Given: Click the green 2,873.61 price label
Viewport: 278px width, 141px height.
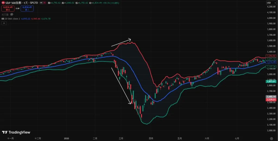Looking at the screenshot, I should click(271, 81).
